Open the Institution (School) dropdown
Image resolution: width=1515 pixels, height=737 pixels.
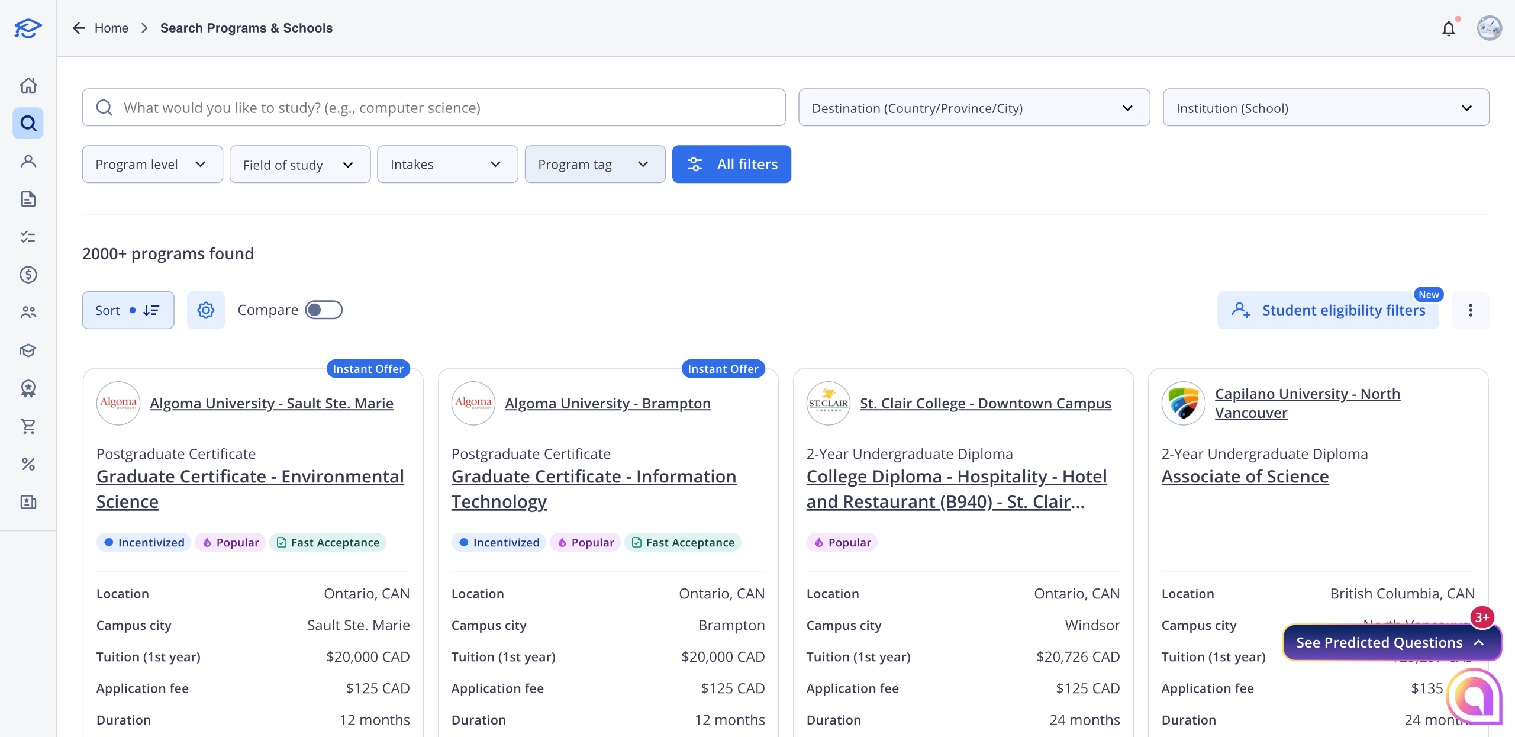[1326, 108]
